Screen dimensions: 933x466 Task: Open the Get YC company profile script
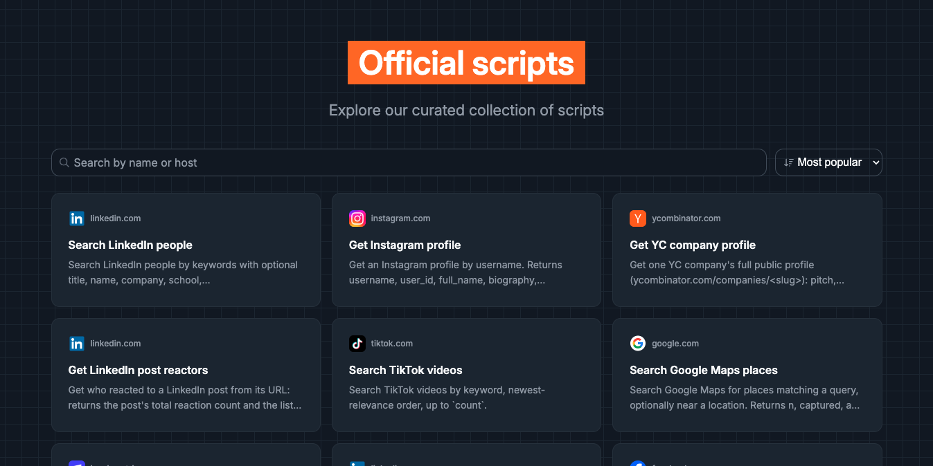click(747, 250)
